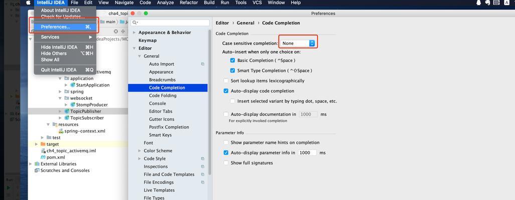Open the Refactor menu in menu bar

189,2
